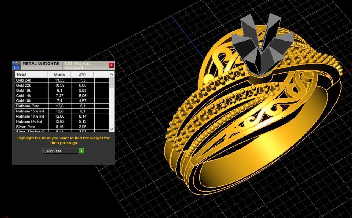Close the Metal Weights panel
This screenshot has height=218, width=352.
pyautogui.click(x=111, y=65)
